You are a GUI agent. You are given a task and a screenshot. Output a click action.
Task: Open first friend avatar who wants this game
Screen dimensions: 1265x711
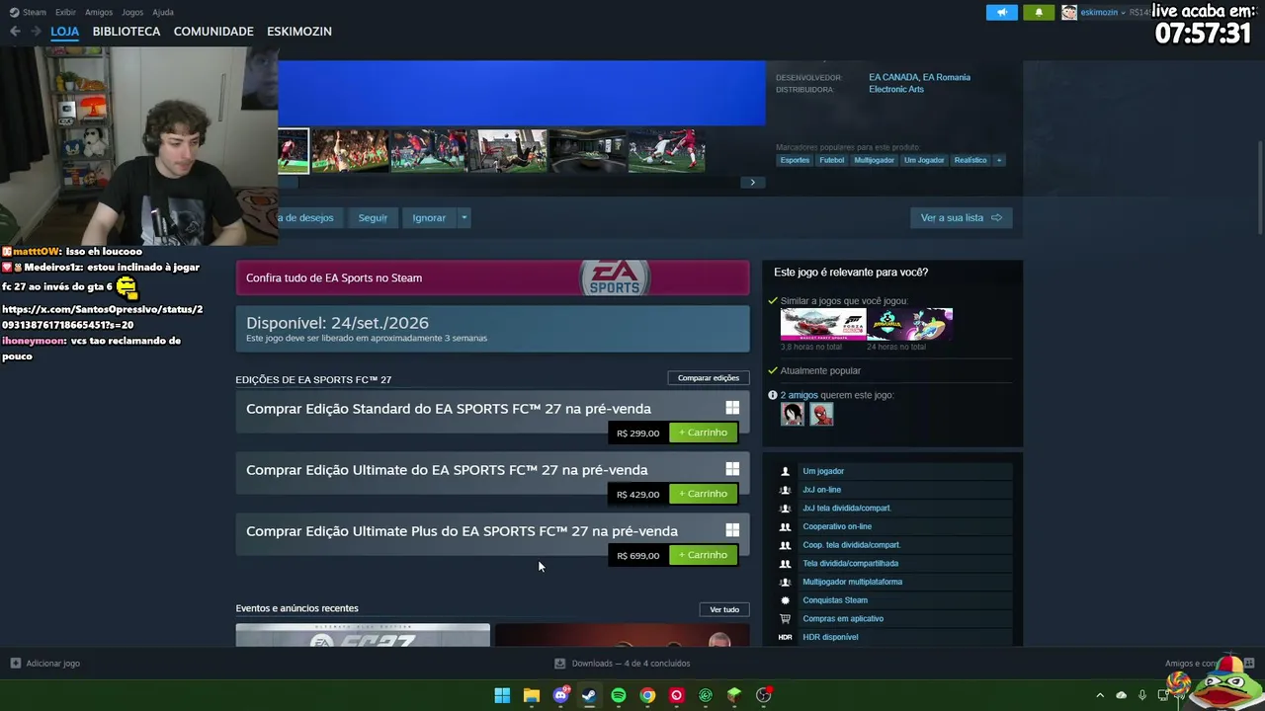coord(793,415)
